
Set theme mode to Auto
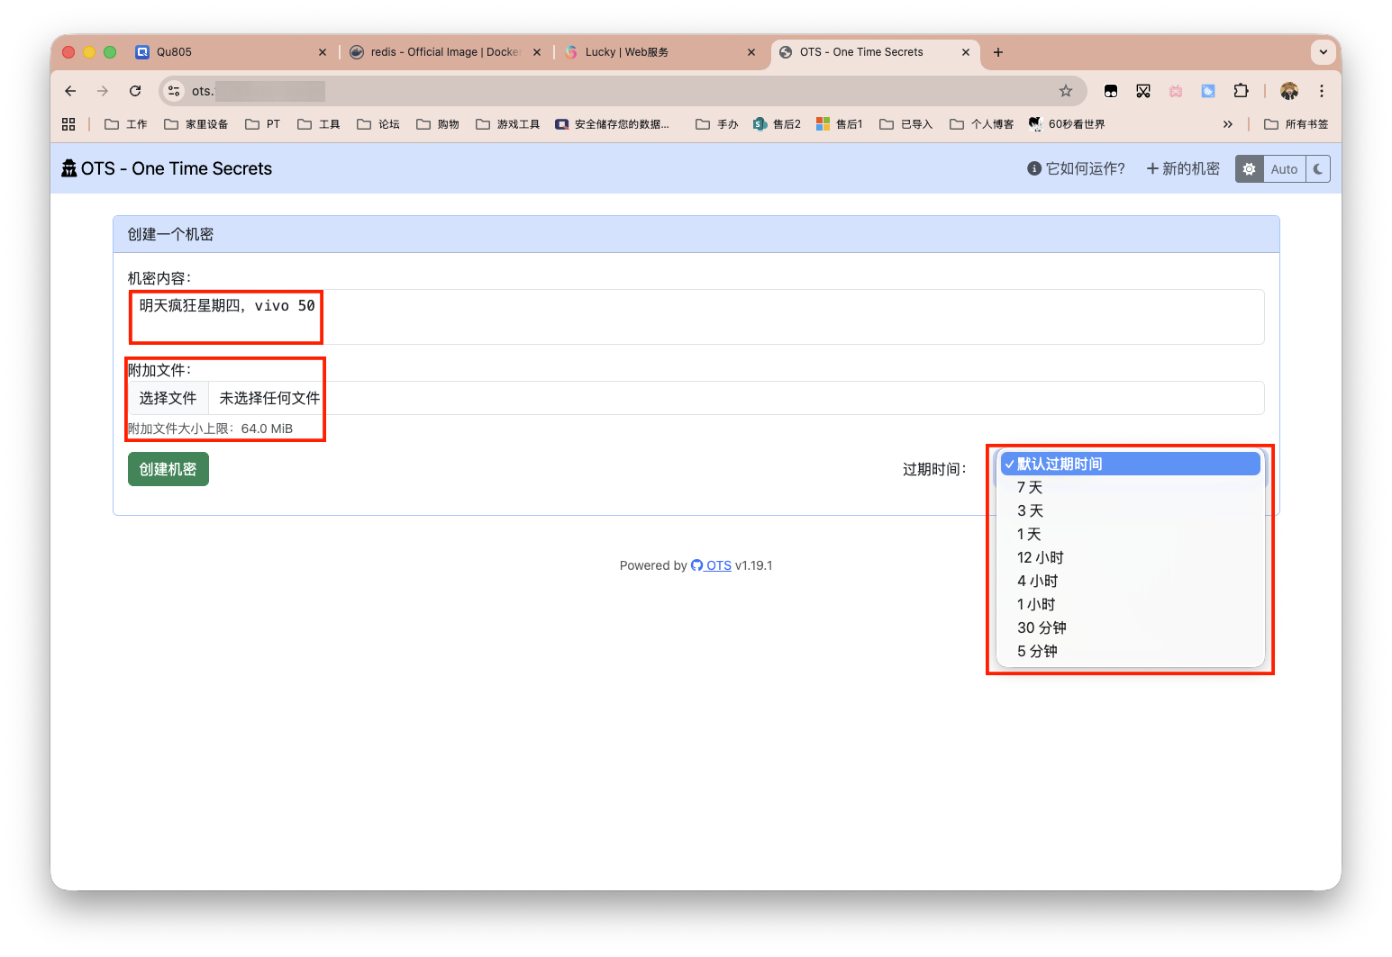[1284, 169]
